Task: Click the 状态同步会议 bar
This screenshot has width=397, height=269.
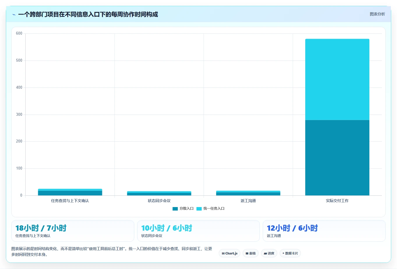Action: point(159,193)
